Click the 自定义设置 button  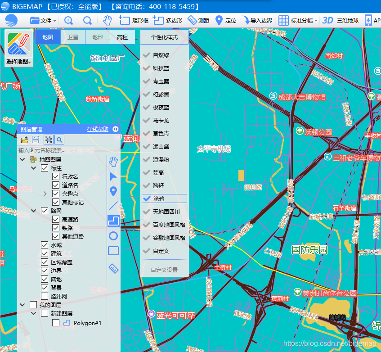pos(164,270)
